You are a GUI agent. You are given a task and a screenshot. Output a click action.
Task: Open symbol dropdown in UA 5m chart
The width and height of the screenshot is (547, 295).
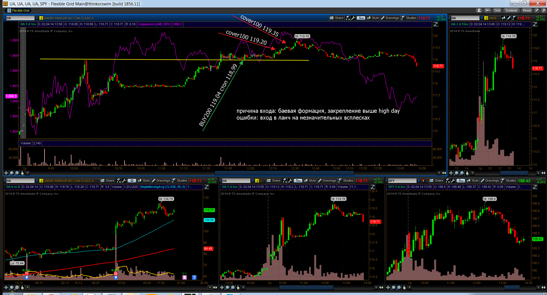253,181
